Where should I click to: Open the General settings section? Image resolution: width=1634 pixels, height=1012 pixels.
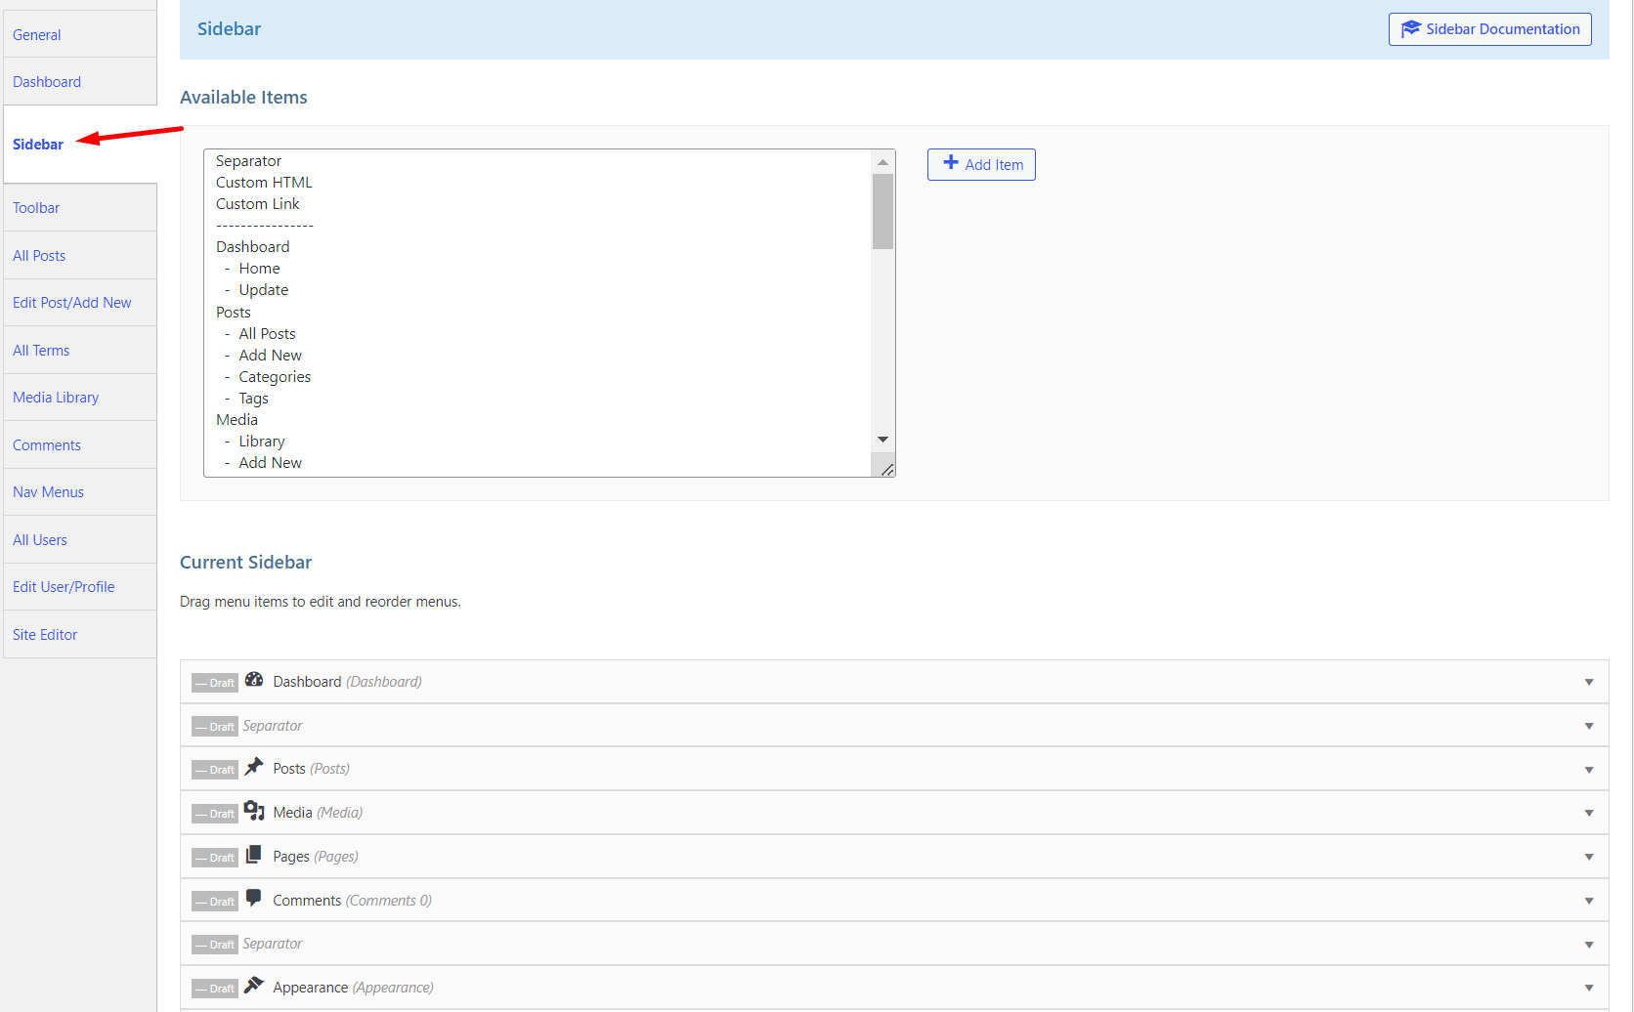point(37,34)
